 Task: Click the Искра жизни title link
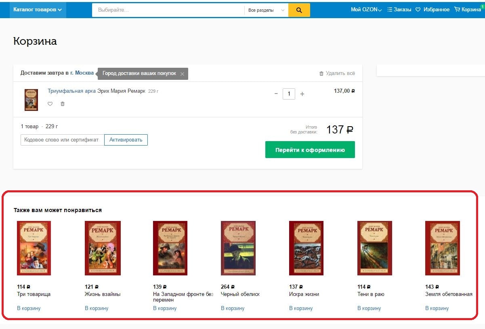(x=304, y=294)
